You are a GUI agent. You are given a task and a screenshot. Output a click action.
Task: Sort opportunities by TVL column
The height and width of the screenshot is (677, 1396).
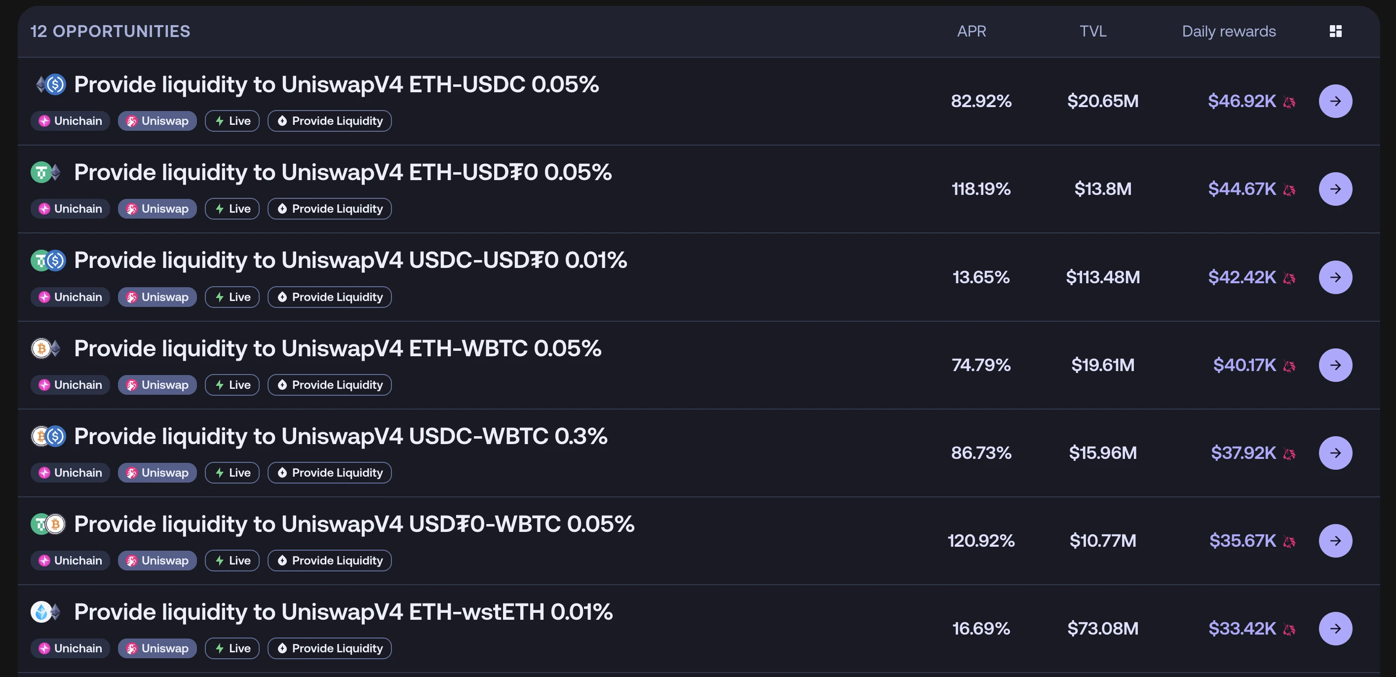[x=1092, y=32]
